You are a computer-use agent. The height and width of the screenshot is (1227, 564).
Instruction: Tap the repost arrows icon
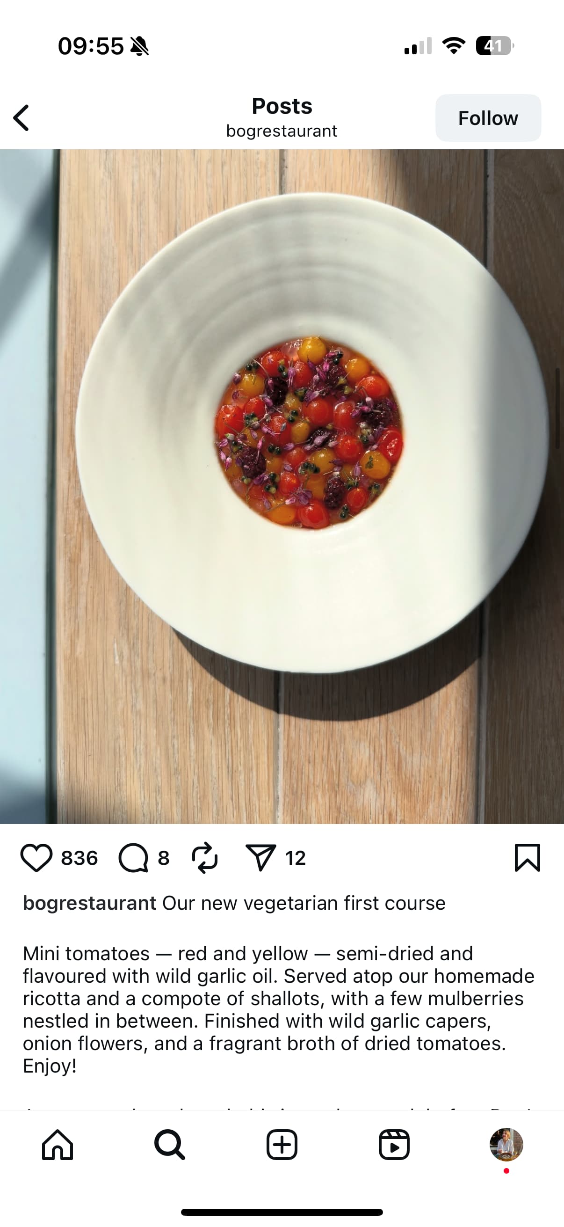click(x=205, y=858)
